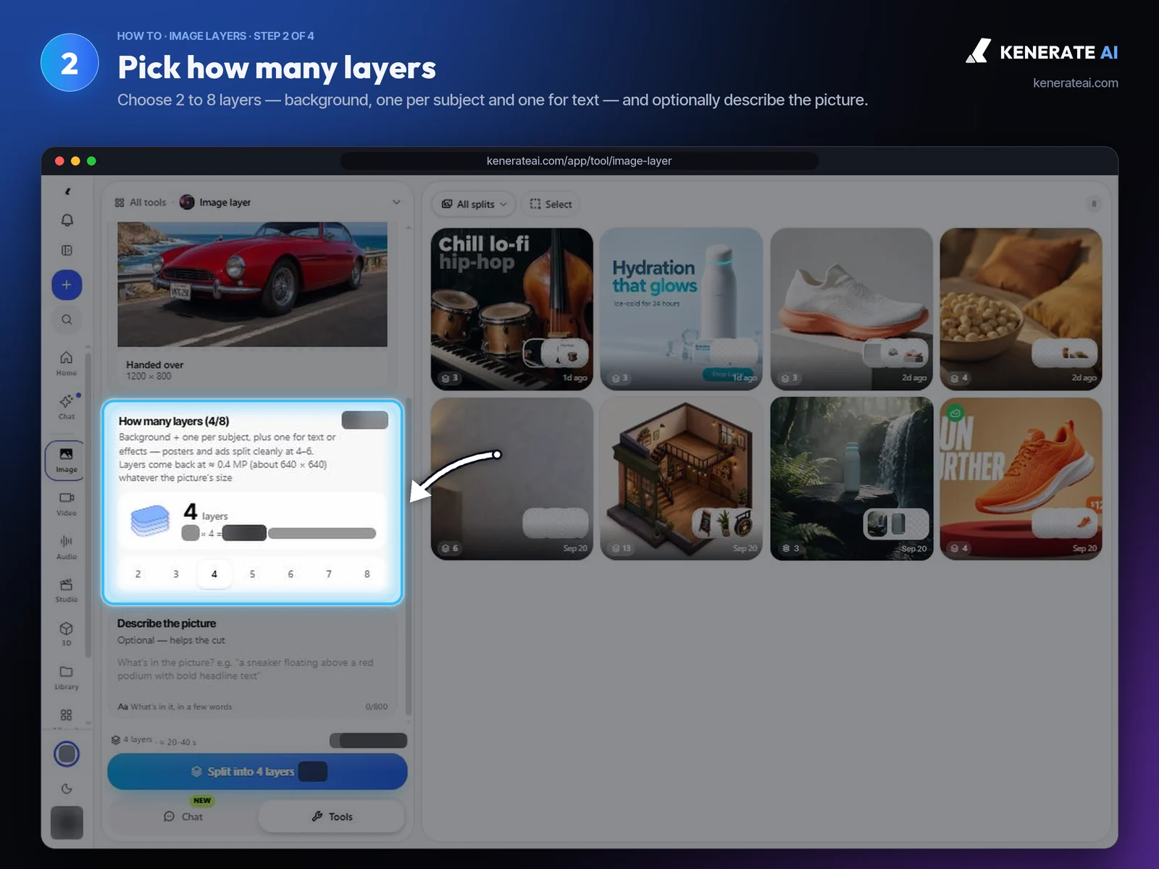
Task: Open the search magnifier in sidebar
Action: pos(67,319)
